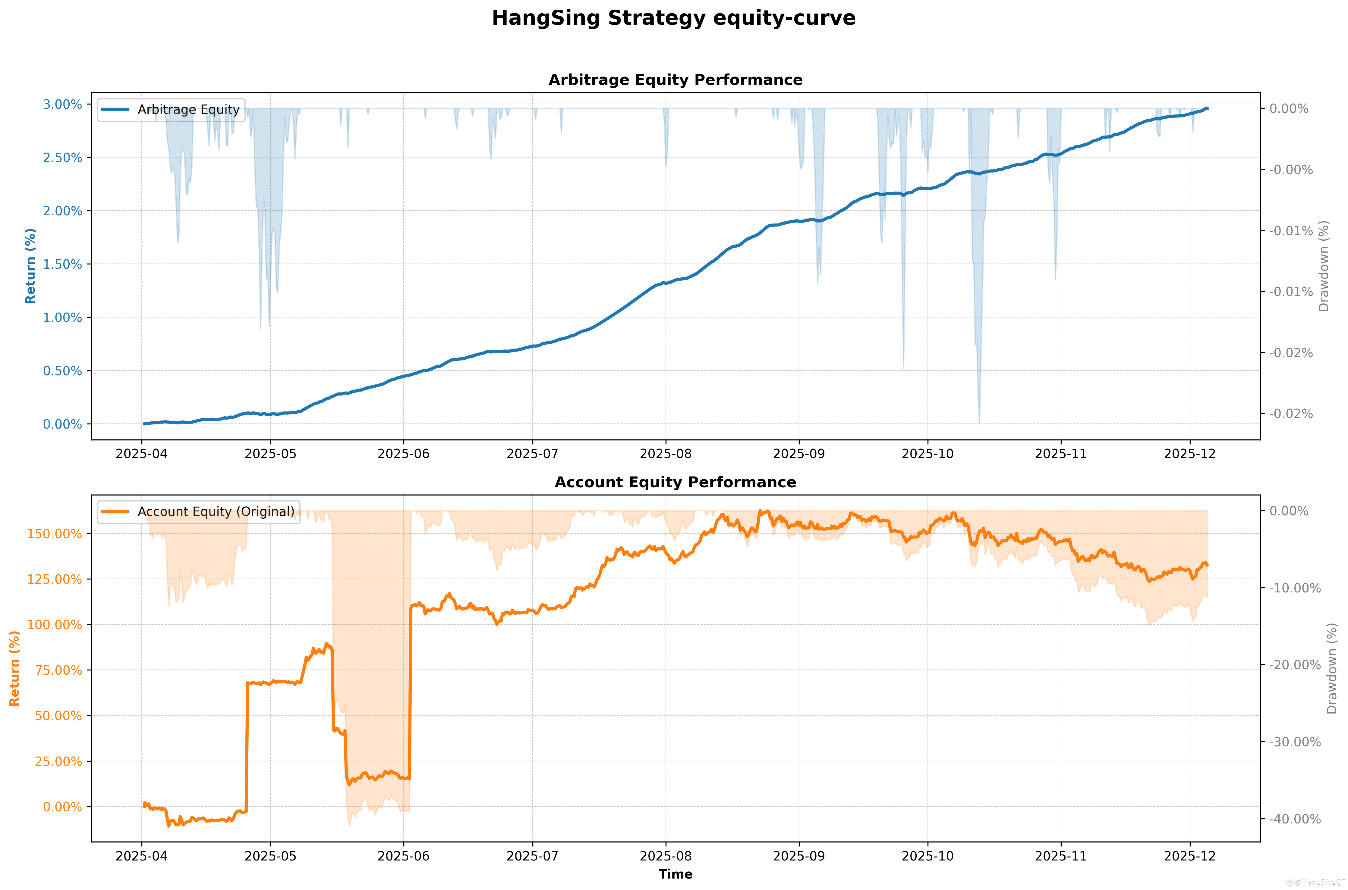Click the Arbitrage Equity legend label text
Screen dimensions: 1348x890
click(x=188, y=110)
